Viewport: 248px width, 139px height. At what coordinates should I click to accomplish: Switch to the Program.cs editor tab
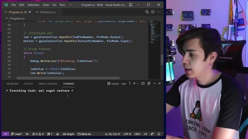(15, 12)
